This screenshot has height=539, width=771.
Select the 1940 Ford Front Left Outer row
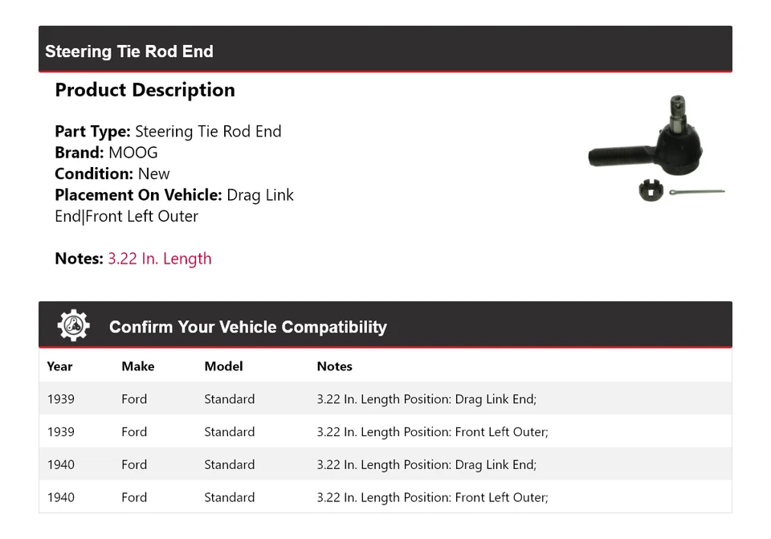385,498
